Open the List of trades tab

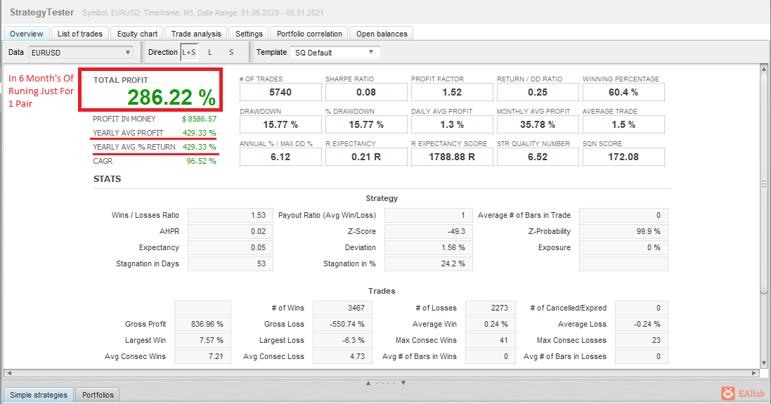click(x=79, y=34)
